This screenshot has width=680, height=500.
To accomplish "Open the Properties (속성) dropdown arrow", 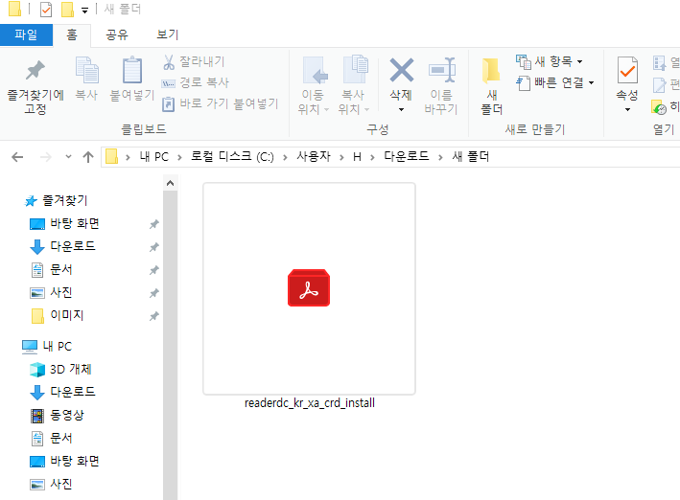I will click(627, 109).
